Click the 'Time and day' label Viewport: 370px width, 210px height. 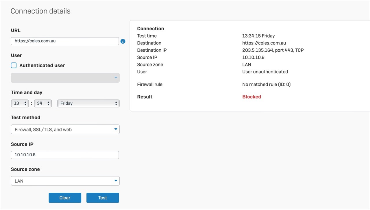tap(27, 92)
